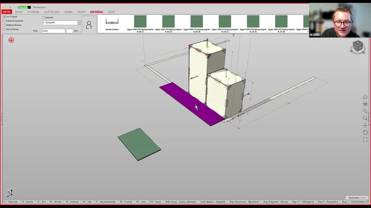Viewport: 371px width, 208px height.
Task: Select Eukalyptusgrün K-0.8-25 material swatch
Action: [140, 21]
